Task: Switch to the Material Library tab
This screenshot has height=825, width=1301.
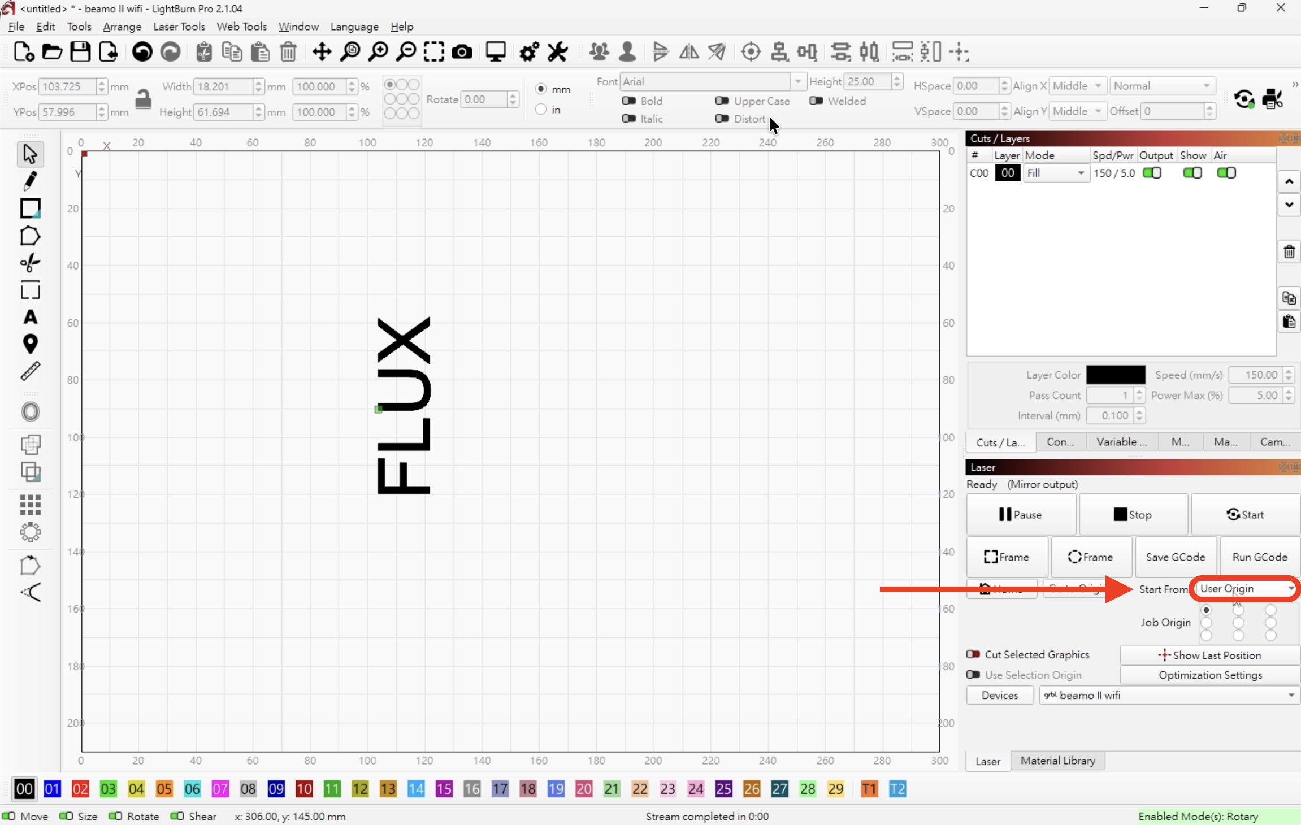Action: [1057, 761]
